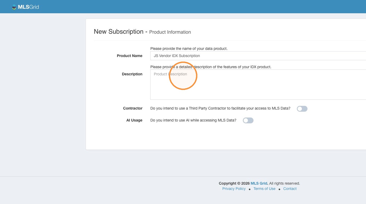The width and height of the screenshot is (366, 204).
Task: Open the MLS Grid link in the copyright line
Action: 259,183
